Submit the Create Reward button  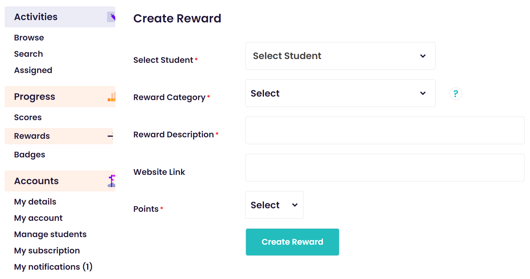point(292,242)
